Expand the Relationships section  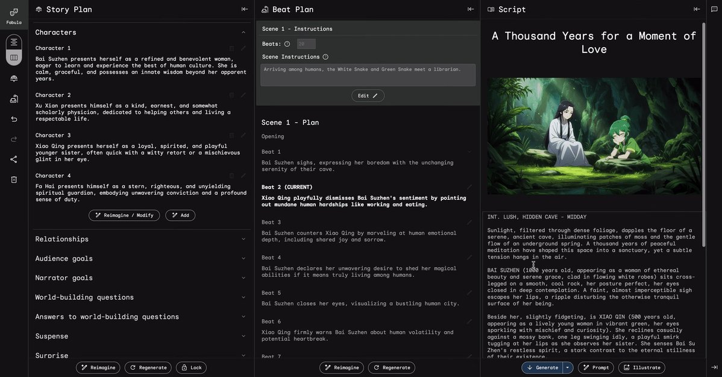tap(243, 239)
